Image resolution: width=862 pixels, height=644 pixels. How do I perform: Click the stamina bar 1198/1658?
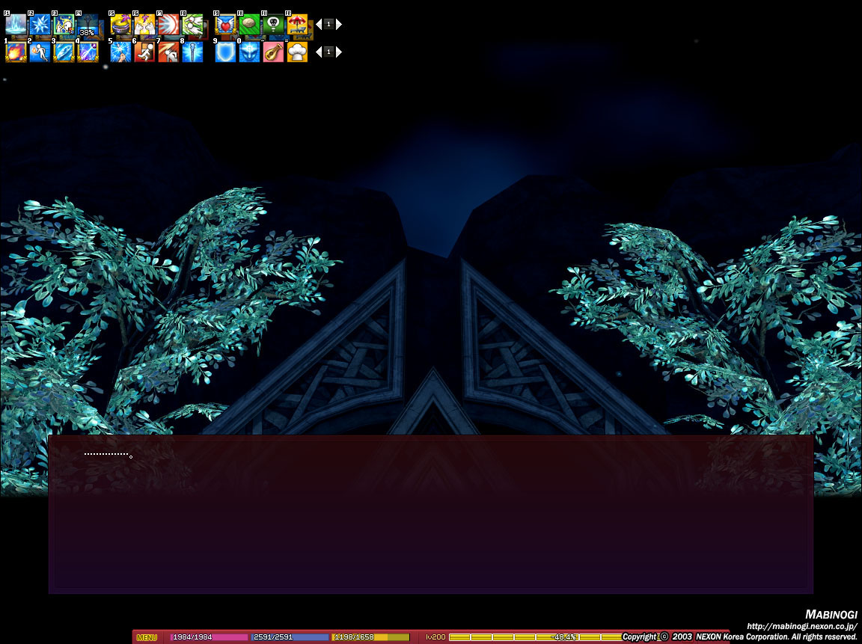pos(370,637)
